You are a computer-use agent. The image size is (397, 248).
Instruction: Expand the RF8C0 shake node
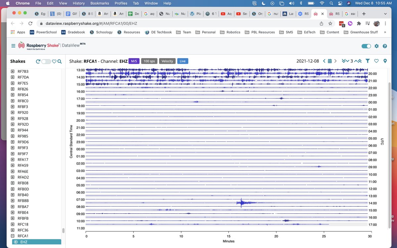tap(13, 101)
